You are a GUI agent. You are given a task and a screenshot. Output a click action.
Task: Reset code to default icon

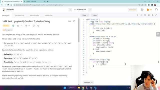pyautogui.click(x=145, y=15)
